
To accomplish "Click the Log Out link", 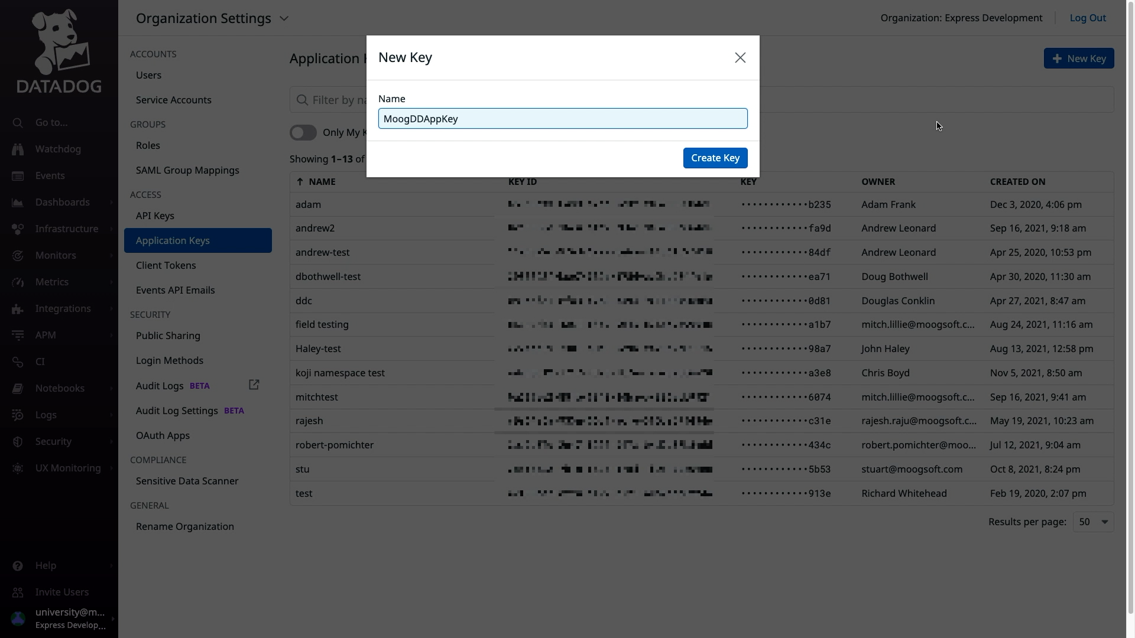I will (x=1088, y=18).
